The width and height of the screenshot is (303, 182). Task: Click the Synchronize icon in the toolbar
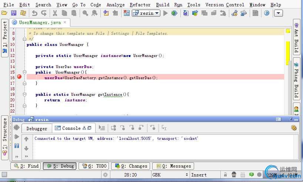click(23, 13)
